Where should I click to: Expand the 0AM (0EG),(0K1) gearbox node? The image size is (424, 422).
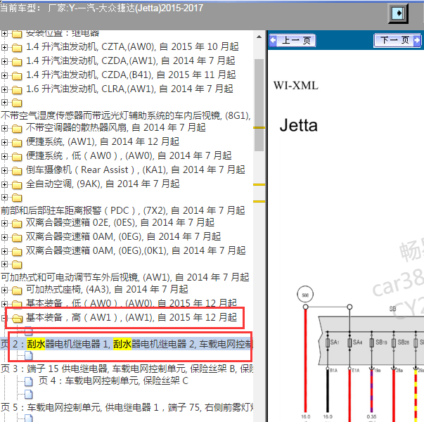(4, 251)
